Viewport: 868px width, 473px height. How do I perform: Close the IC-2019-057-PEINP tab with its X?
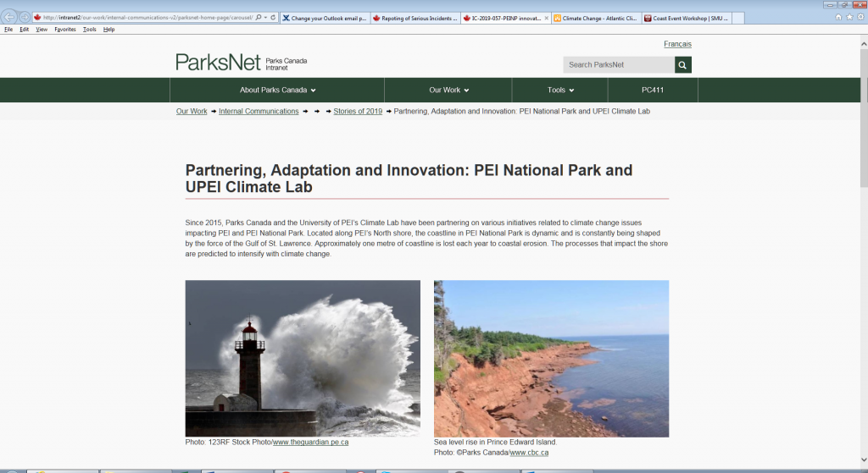coord(547,19)
